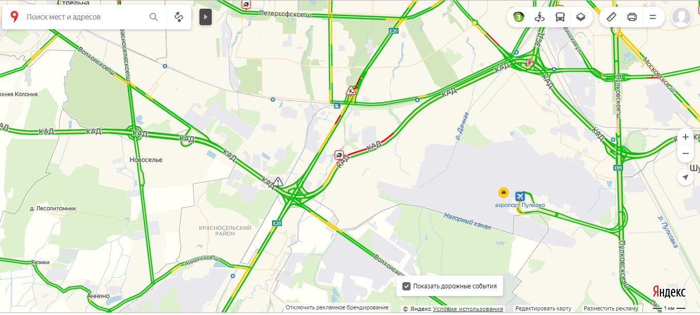Zoom out with the minus button
Image resolution: width=700 pixels, height=315 pixels.
[685, 153]
